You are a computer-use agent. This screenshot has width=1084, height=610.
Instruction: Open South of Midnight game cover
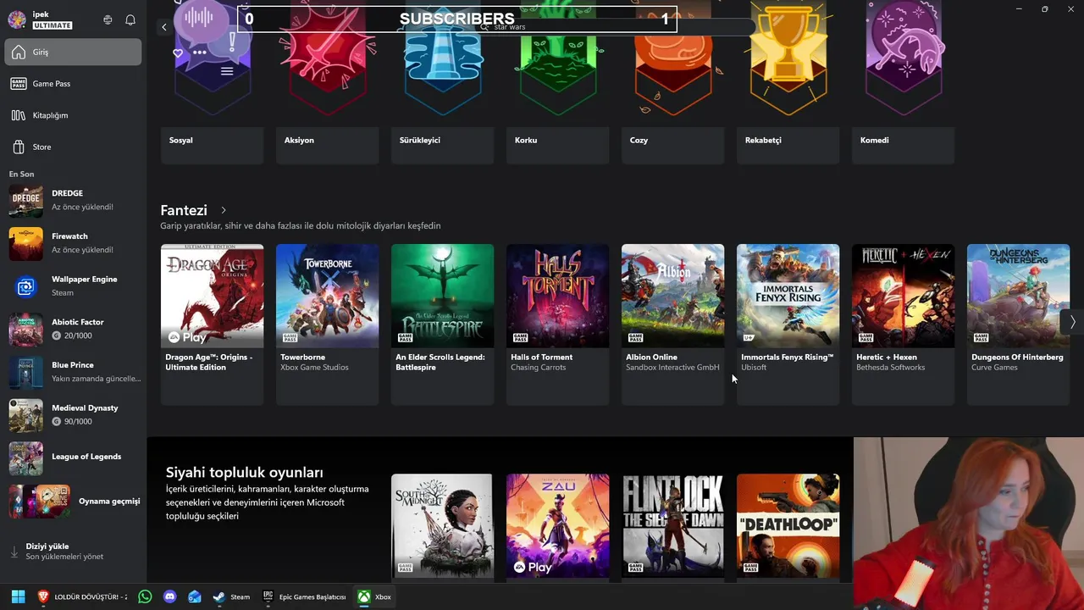point(442,526)
